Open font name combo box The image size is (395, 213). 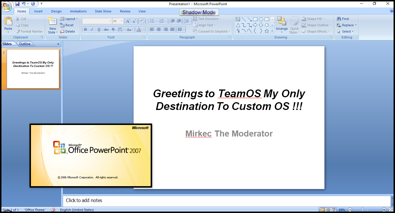(x=97, y=21)
